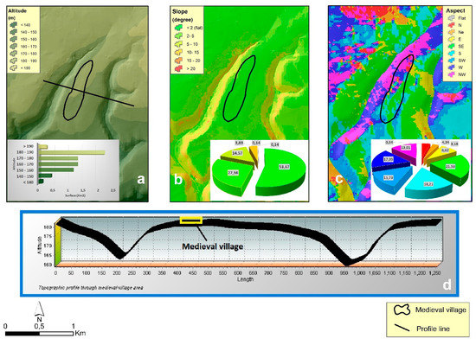Select the '> 20' slope legend swatch
The image size is (476, 345).
(178, 69)
